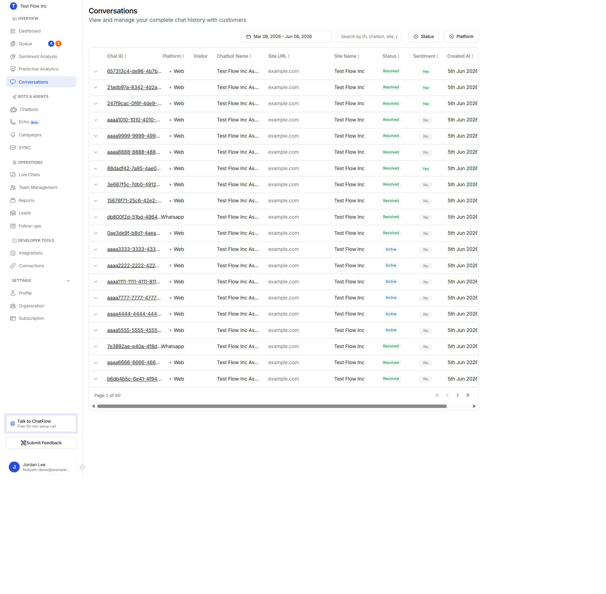Click the Integrations code icon
Screen dimensions: 606x594
13,254
